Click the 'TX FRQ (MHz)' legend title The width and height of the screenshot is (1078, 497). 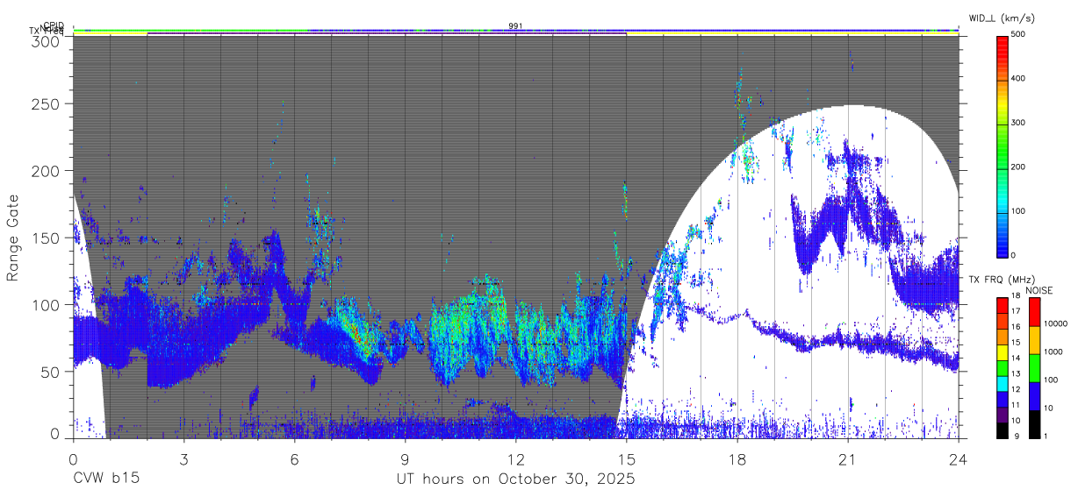[1002, 279]
